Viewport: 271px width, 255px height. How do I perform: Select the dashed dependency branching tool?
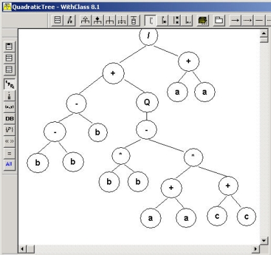click(x=122, y=21)
